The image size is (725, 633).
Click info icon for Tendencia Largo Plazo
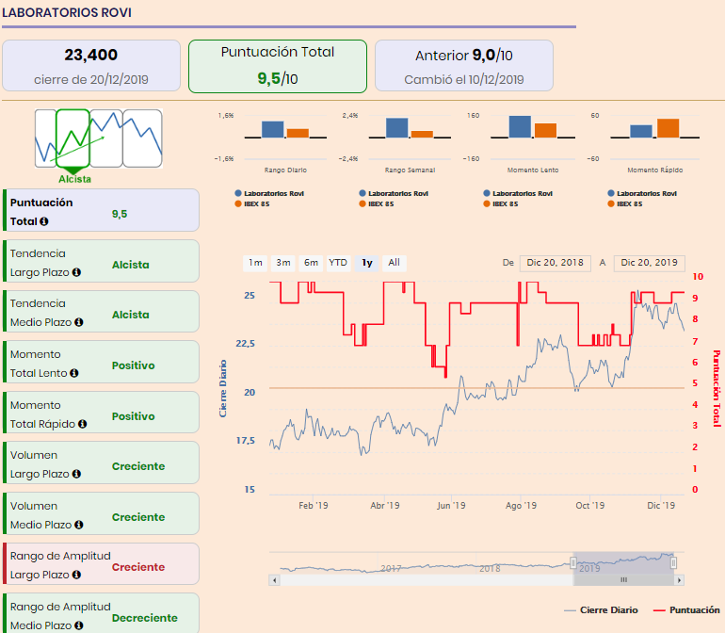coord(76,272)
